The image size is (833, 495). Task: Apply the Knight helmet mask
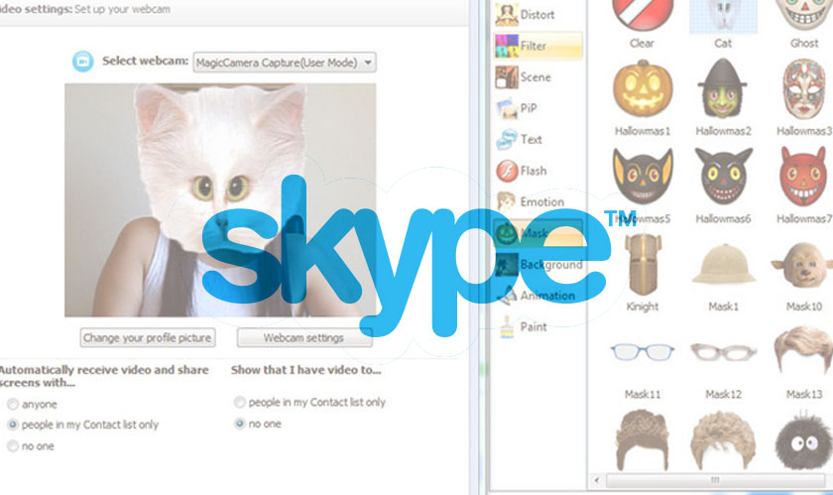click(643, 264)
